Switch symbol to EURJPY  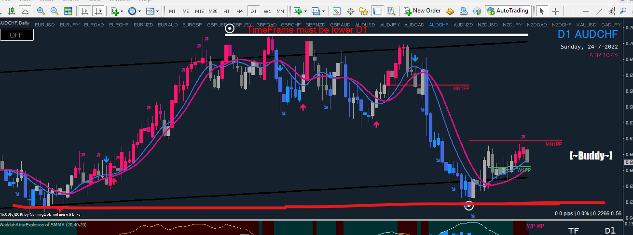pyautogui.click(x=69, y=24)
